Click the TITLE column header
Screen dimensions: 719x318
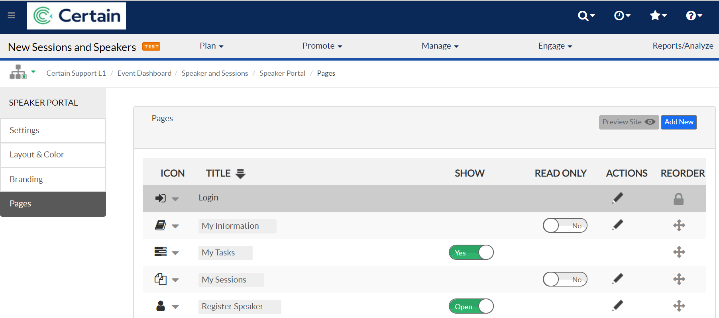[x=218, y=173]
